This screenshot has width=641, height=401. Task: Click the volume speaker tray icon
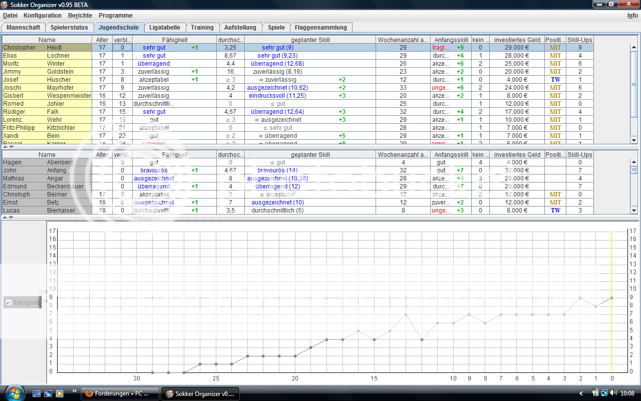click(613, 393)
